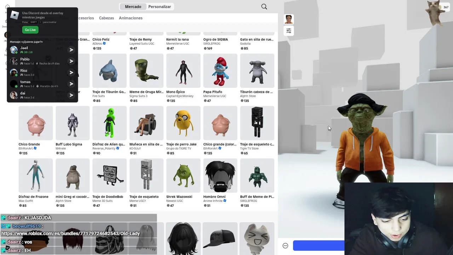Viewport: 453px width, 255px height.
Task: Click Pablo's Discord avatar
Action: click(14, 61)
